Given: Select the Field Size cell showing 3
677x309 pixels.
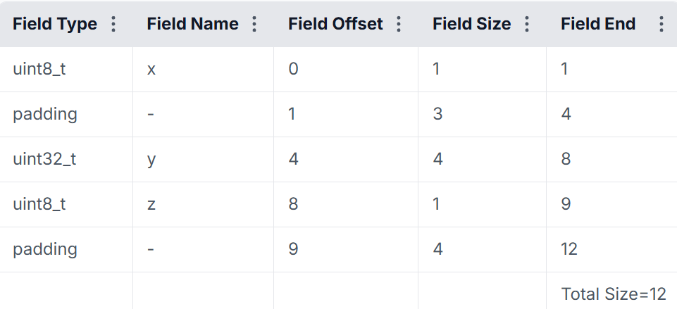Looking at the screenshot, I should (483, 114).
